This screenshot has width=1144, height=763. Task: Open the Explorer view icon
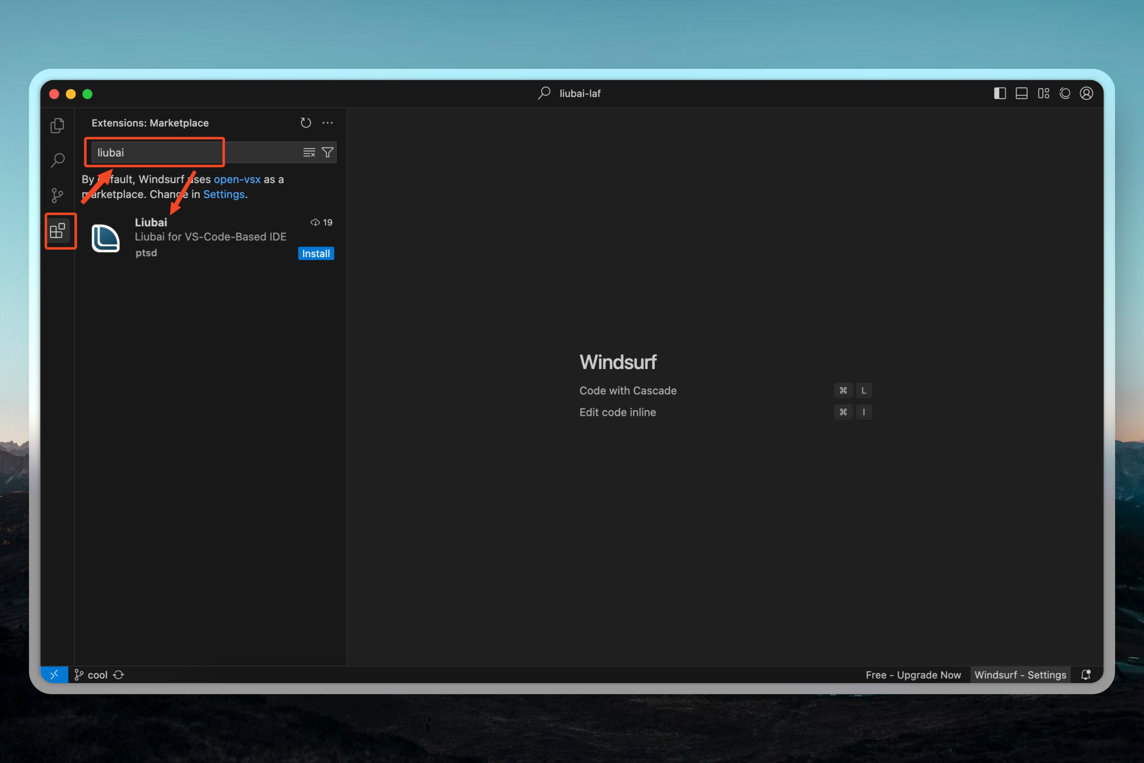point(57,125)
